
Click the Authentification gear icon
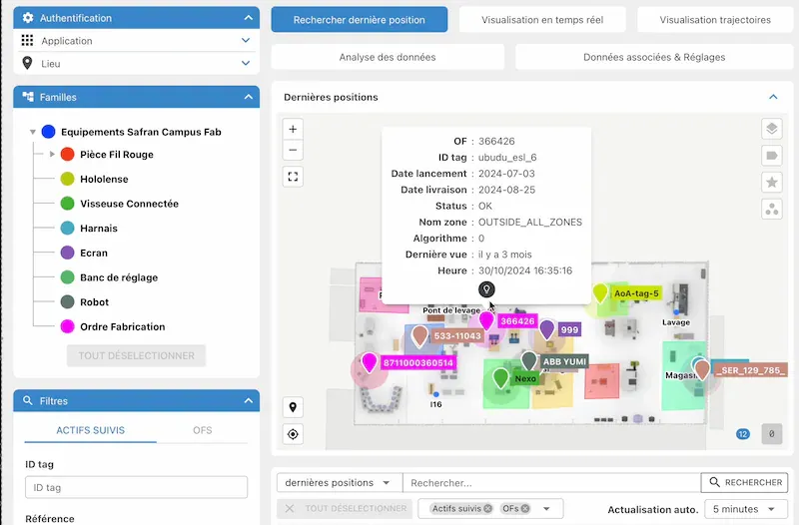[x=28, y=18]
